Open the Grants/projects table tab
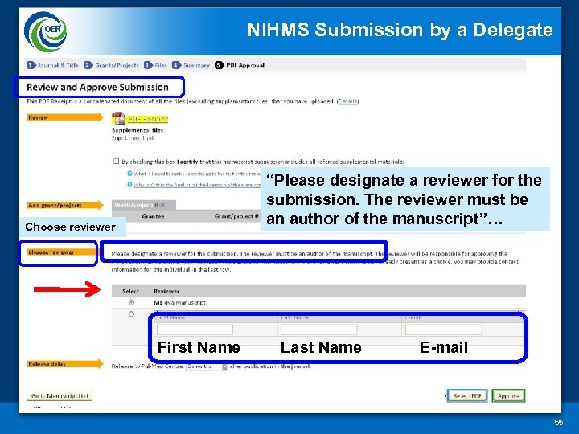579x434 pixels. pos(144,205)
